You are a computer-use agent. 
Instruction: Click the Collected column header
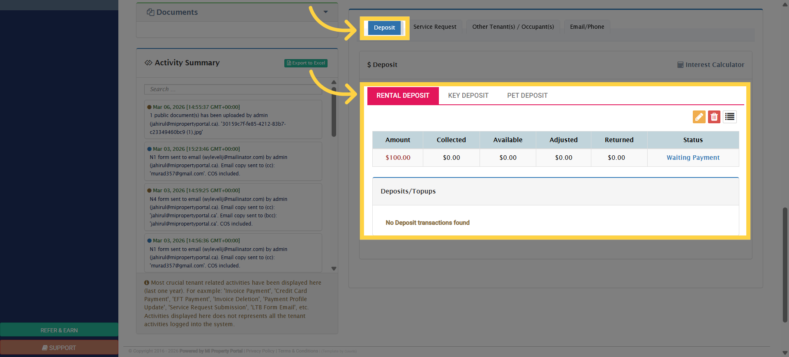point(451,140)
